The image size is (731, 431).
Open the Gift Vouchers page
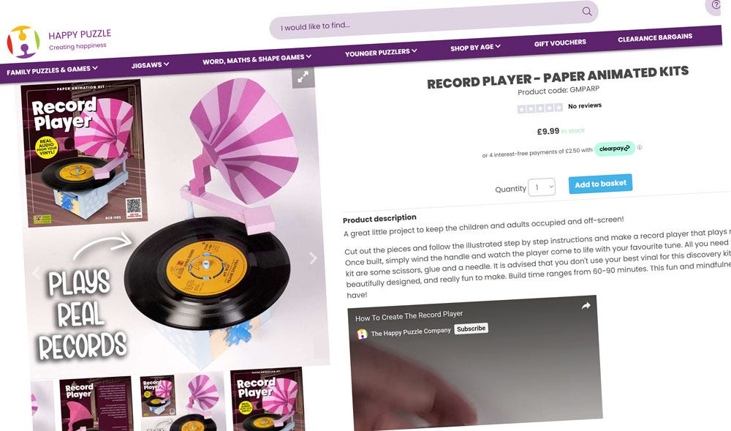[560, 43]
